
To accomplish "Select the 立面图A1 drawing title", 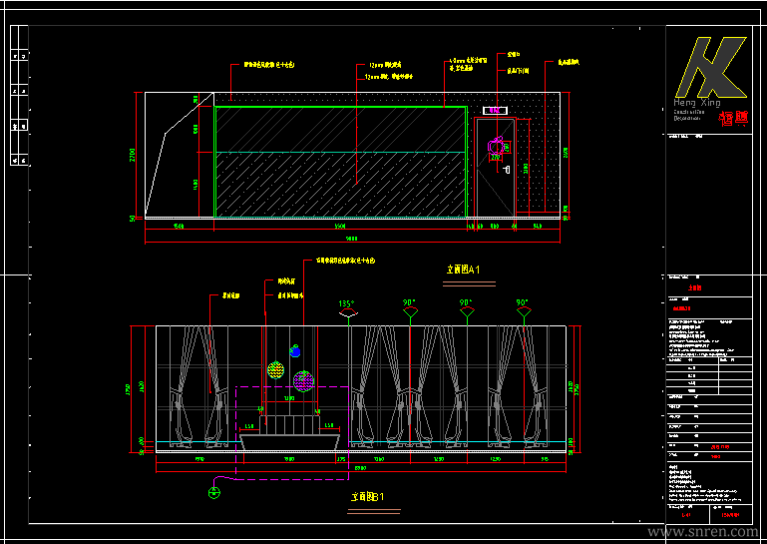I will pyautogui.click(x=463, y=270).
